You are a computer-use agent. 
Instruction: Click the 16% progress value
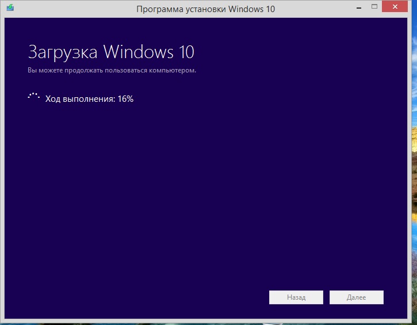125,98
